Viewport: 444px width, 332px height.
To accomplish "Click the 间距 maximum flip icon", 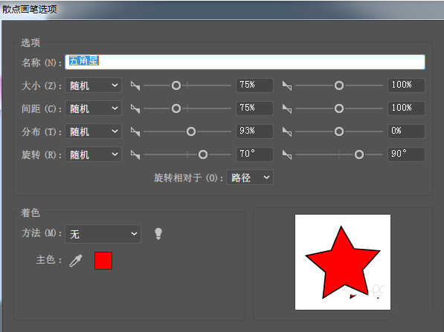I will (287, 108).
